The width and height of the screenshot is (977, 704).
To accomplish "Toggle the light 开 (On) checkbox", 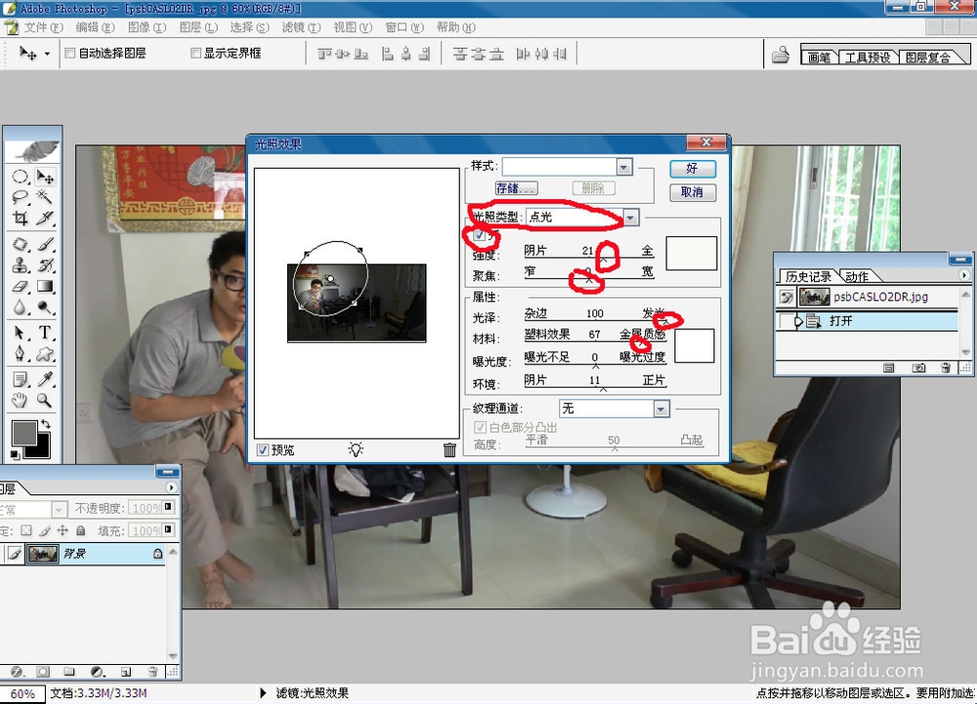I will point(479,234).
